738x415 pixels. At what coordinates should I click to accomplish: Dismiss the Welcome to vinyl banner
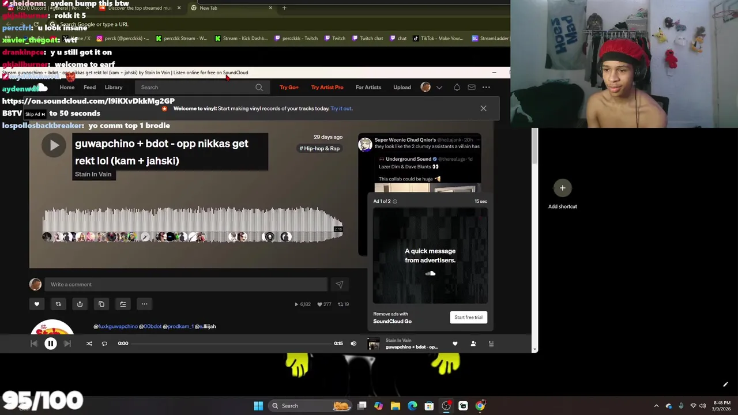coord(483,108)
